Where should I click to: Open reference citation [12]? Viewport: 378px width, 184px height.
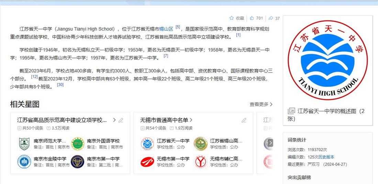tap(34, 77)
